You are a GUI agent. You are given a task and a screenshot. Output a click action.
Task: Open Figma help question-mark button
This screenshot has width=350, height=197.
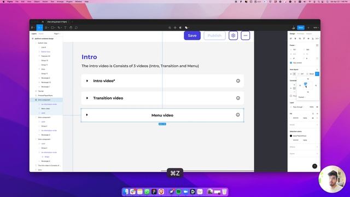[314, 166]
